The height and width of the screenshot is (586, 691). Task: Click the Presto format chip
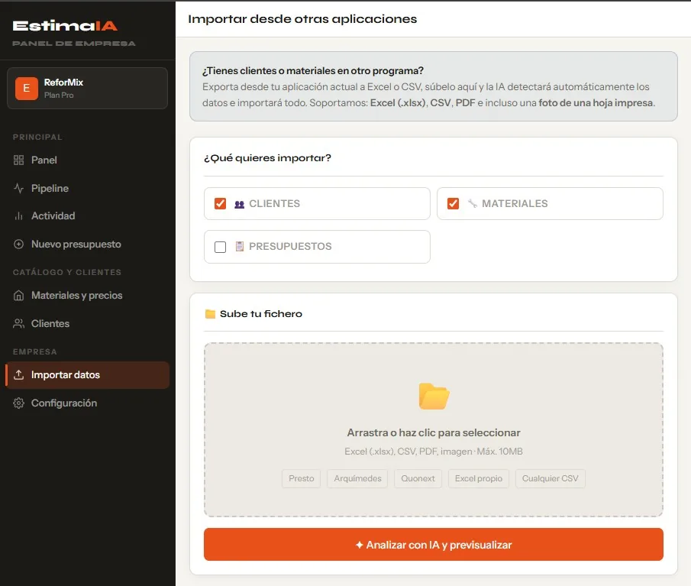coord(302,478)
